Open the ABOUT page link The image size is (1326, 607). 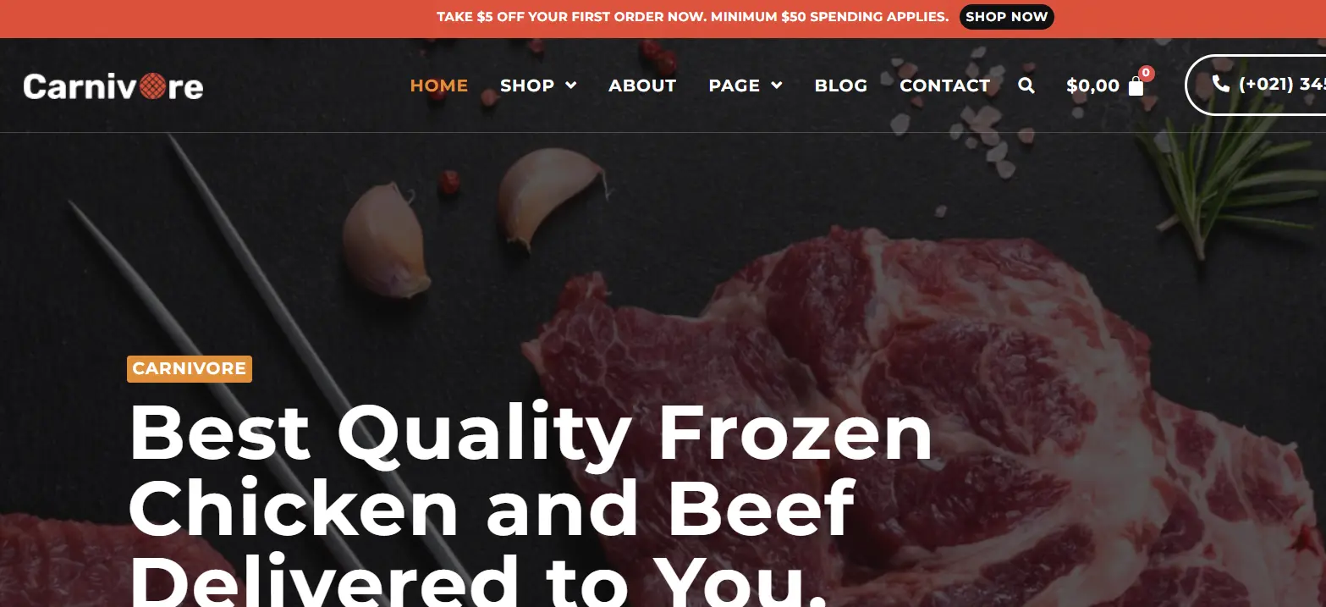[642, 86]
